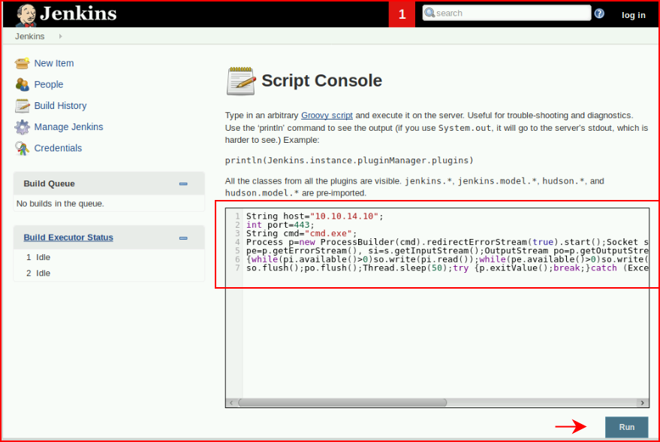The width and height of the screenshot is (660, 442).
Task: Click script line 'String cmd="cmd.exe";'
Action: pyautogui.click(x=301, y=234)
